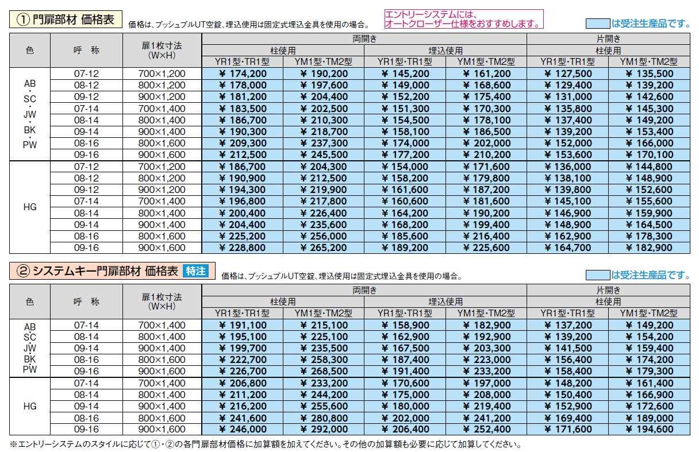699x452 pixels.
Task: Select the 片開き column header in table ①
Action: [x=608, y=37]
